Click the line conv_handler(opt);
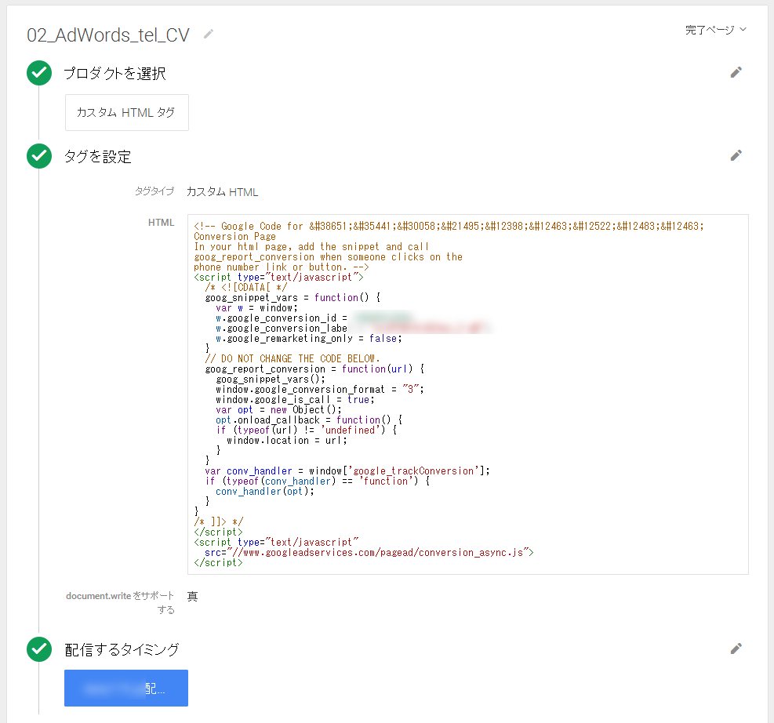Image resolution: width=774 pixels, height=723 pixels. coord(265,492)
